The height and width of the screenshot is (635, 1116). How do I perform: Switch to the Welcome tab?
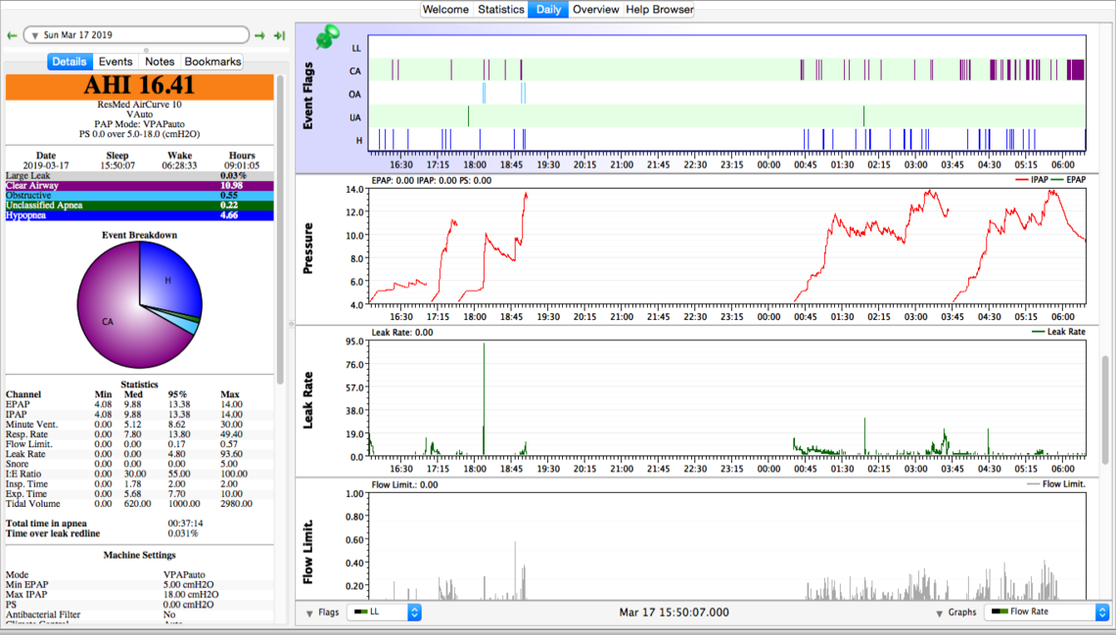[445, 9]
